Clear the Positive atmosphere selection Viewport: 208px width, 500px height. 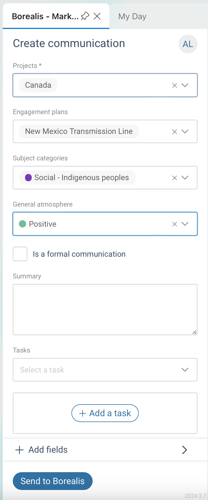click(x=174, y=224)
